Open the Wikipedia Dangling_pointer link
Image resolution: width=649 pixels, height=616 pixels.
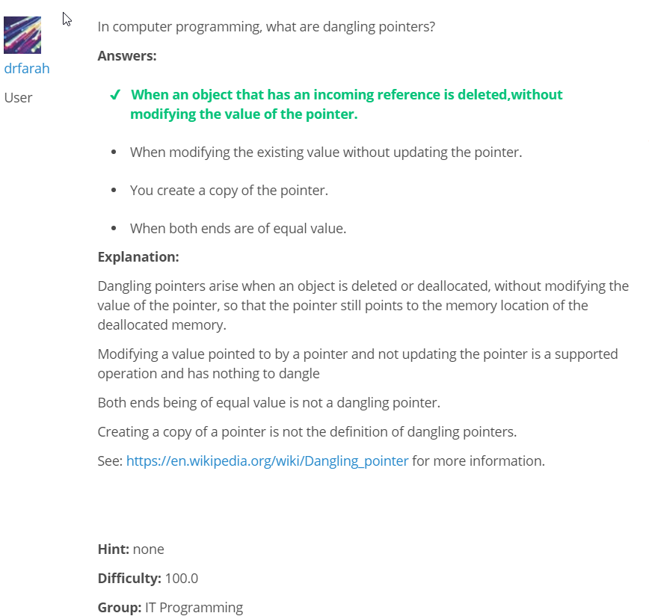pyautogui.click(x=268, y=461)
